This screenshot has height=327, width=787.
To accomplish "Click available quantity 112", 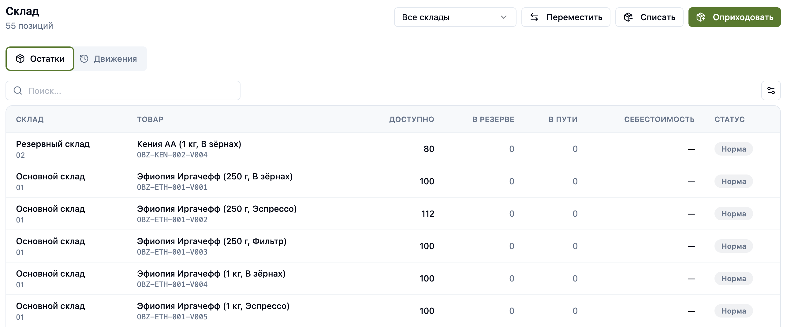I will pos(427,214).
